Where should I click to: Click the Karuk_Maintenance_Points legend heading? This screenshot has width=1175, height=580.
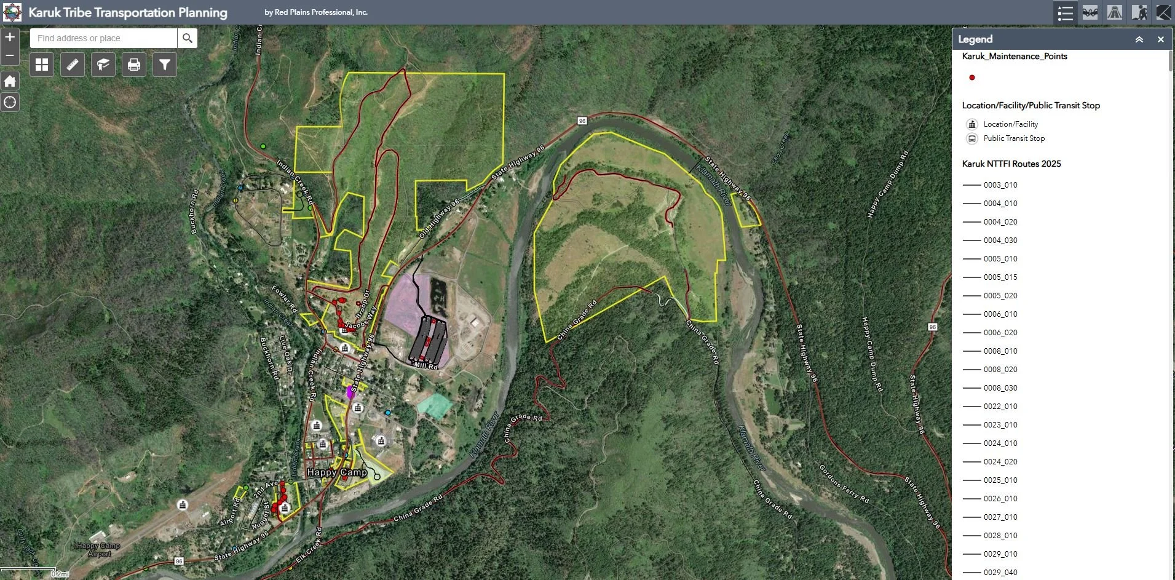tap(1015, 56)
